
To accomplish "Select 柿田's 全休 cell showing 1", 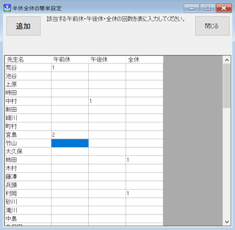I will click(144, 160).
